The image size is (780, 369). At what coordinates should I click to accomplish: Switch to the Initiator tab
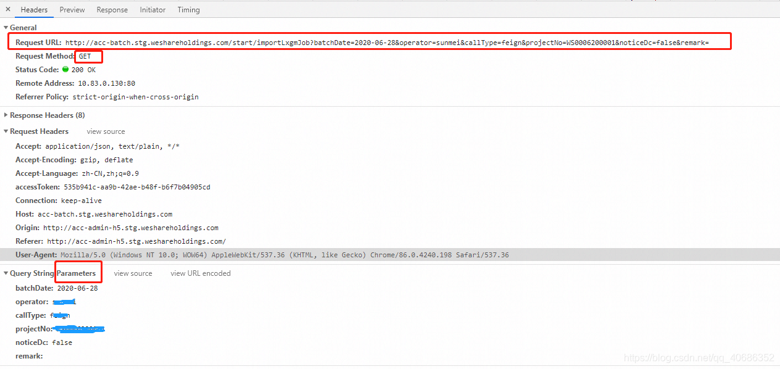click(x=153, y=10)
